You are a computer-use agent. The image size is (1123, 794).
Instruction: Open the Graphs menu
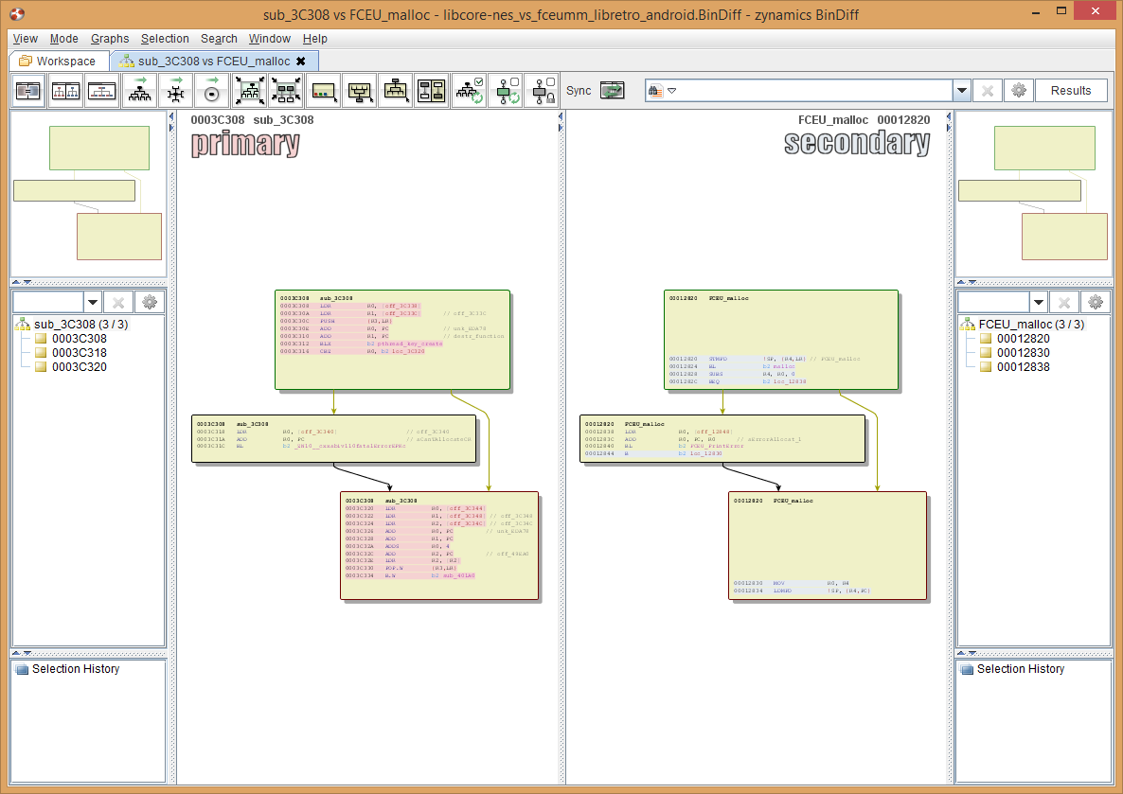110,39
